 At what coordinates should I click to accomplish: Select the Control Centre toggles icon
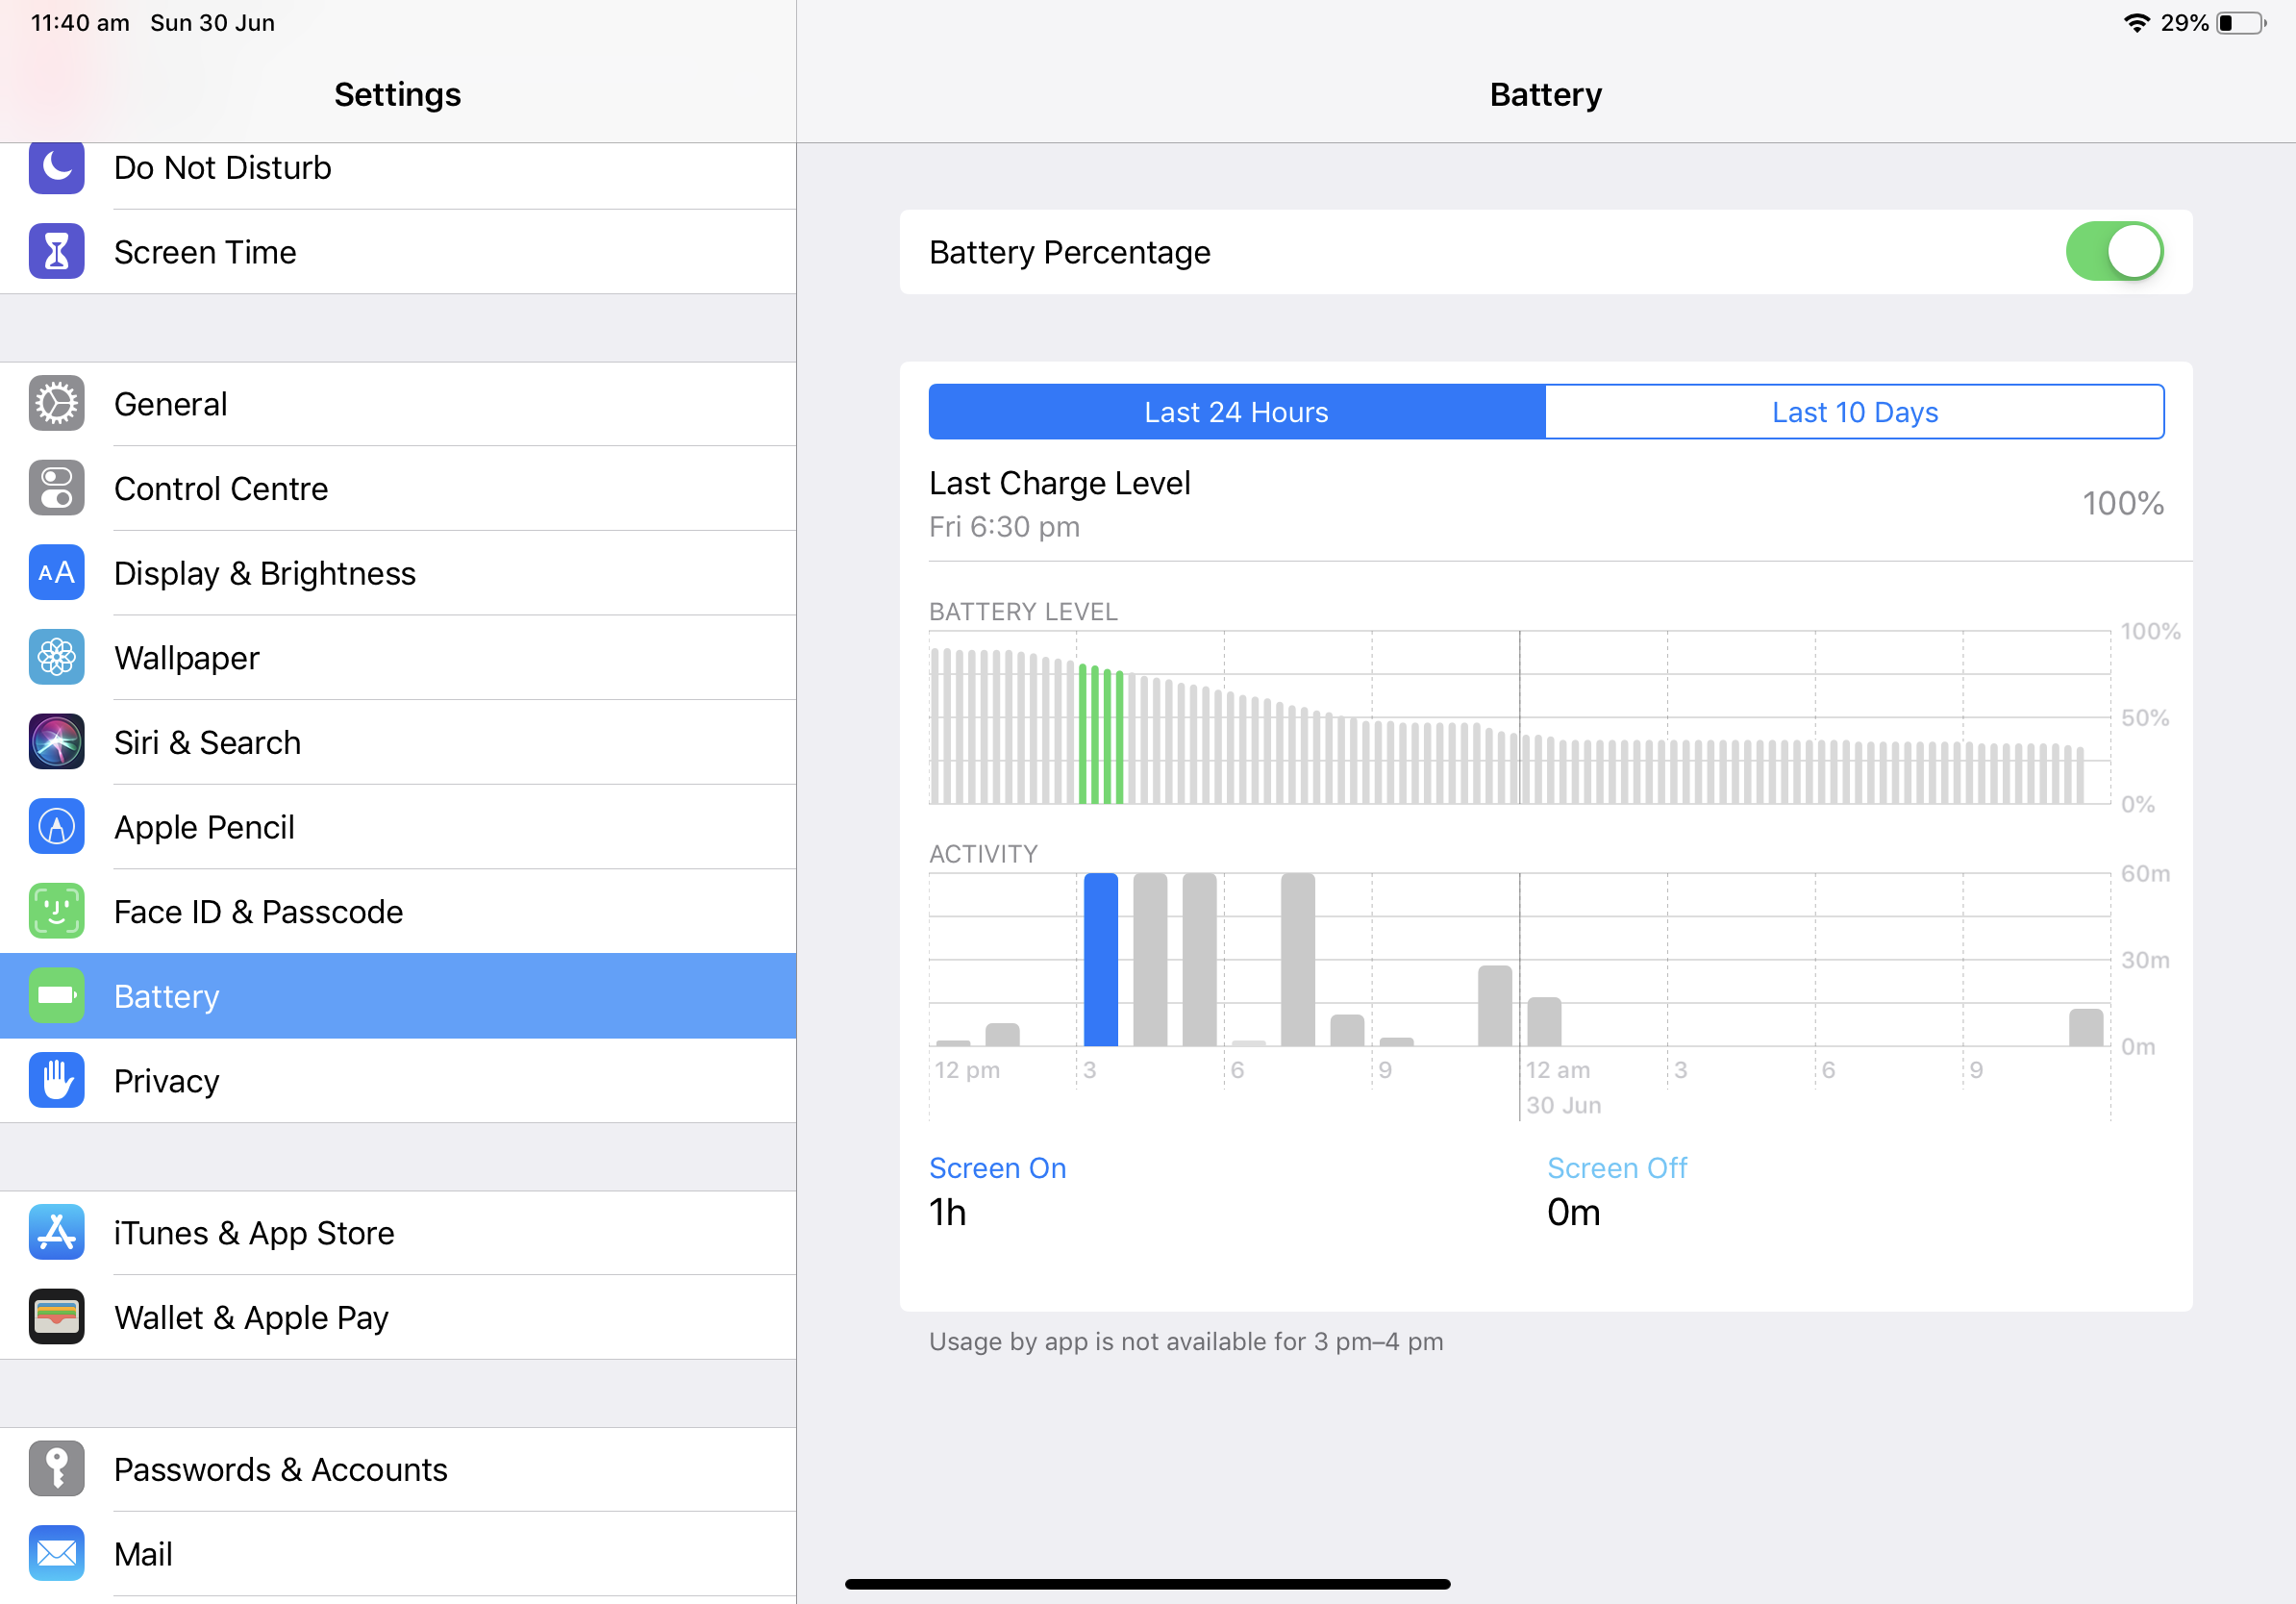tap(56, 488)
